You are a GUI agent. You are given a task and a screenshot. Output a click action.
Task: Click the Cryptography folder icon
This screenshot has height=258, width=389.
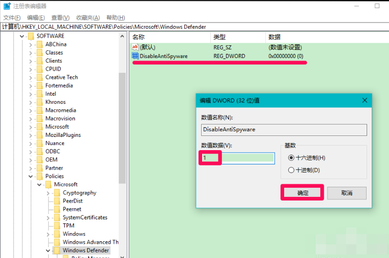pyautogui.click(x=57, y=193)
